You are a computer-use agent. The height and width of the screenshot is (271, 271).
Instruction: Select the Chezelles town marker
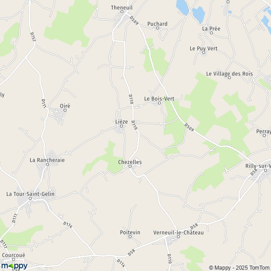click(130, 166)
